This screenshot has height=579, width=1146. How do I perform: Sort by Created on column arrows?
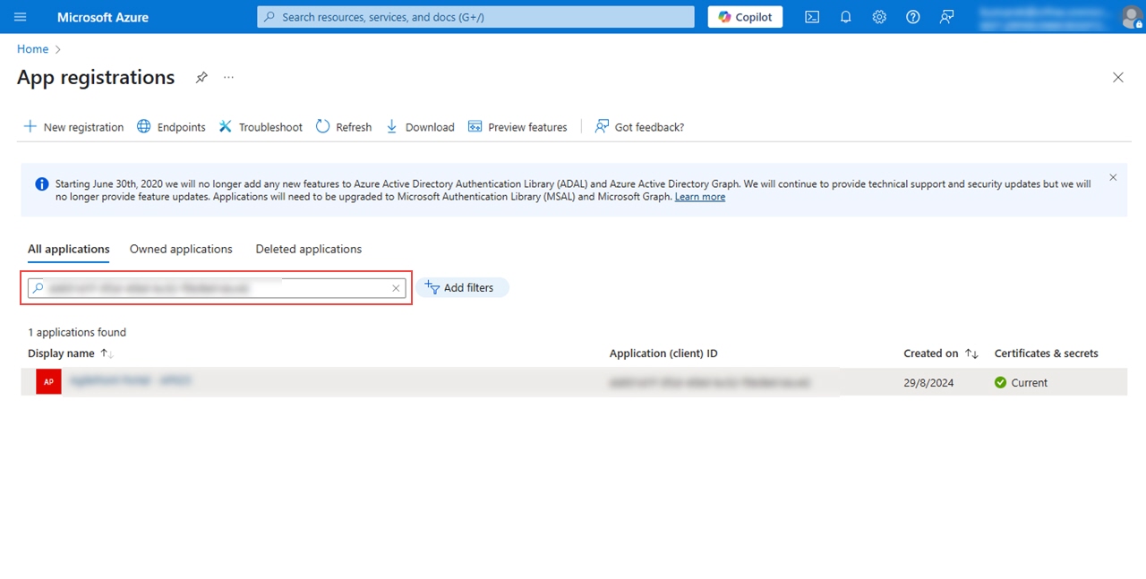[971, 353]
